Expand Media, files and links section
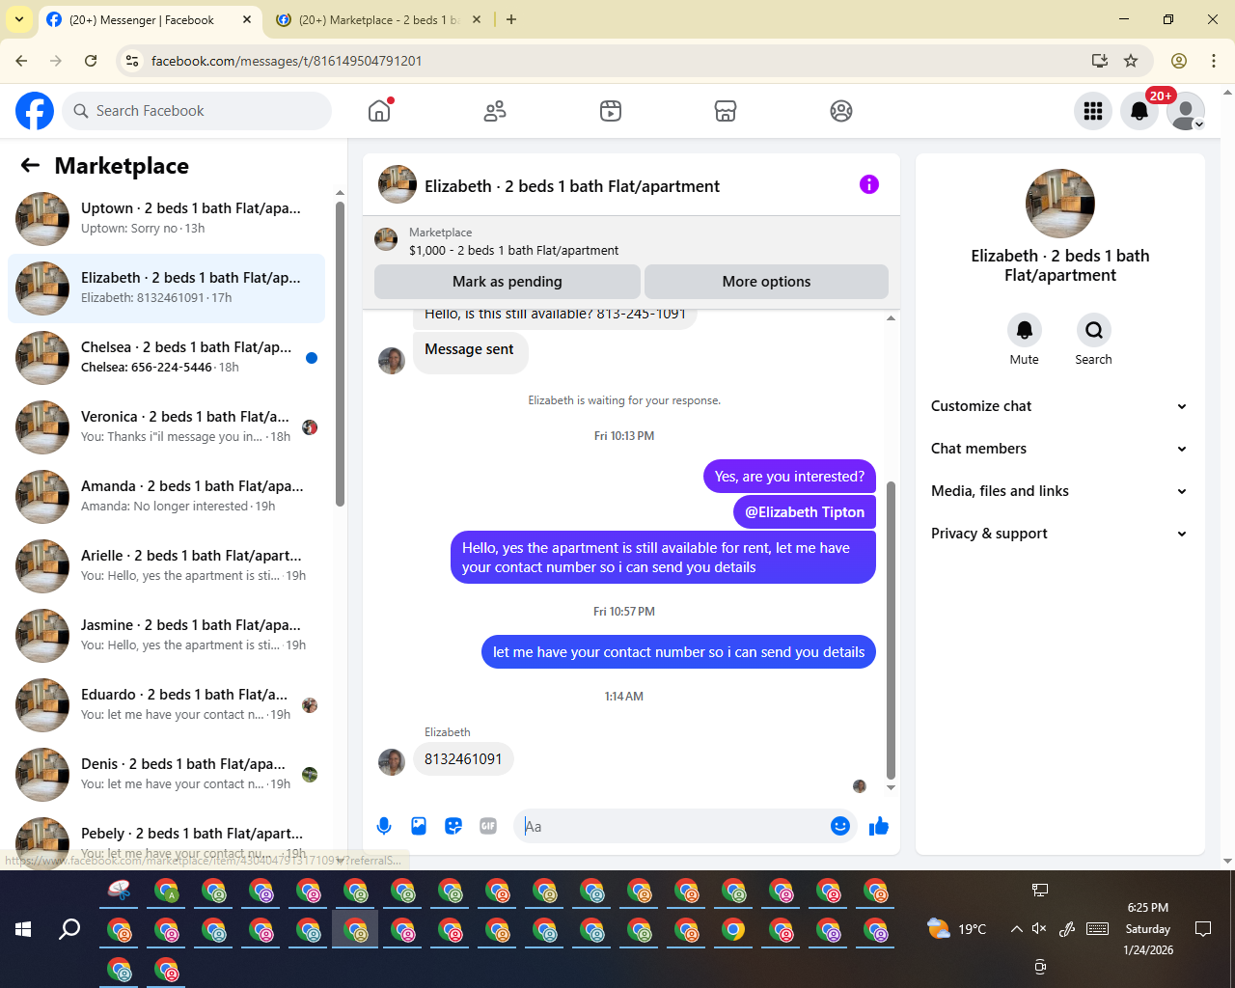The height and width of the screenshot is (988, 1235). pyautogui.click(x=1059, y=491)
